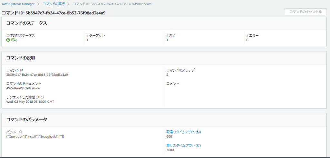This screenshot has height=158, width=330.
Task: Go to the コマンドの実行 breadcrumb link
Action: (x=54, y=4)
